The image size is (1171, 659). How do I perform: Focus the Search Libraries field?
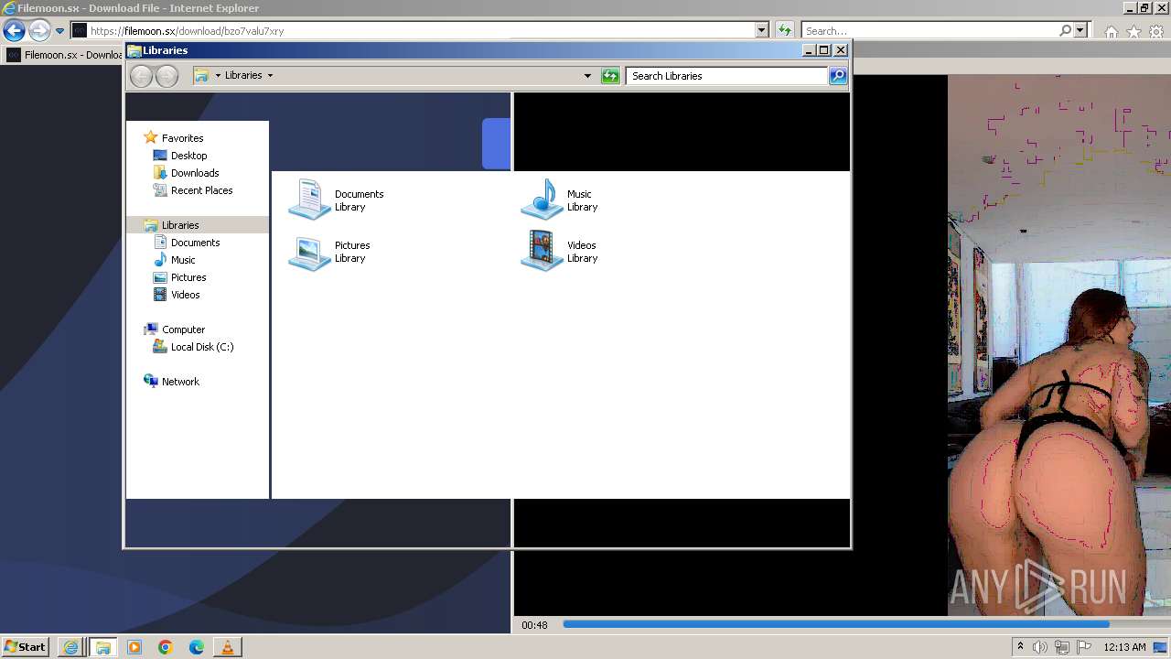pyautogui.click(x=727, y=76)
